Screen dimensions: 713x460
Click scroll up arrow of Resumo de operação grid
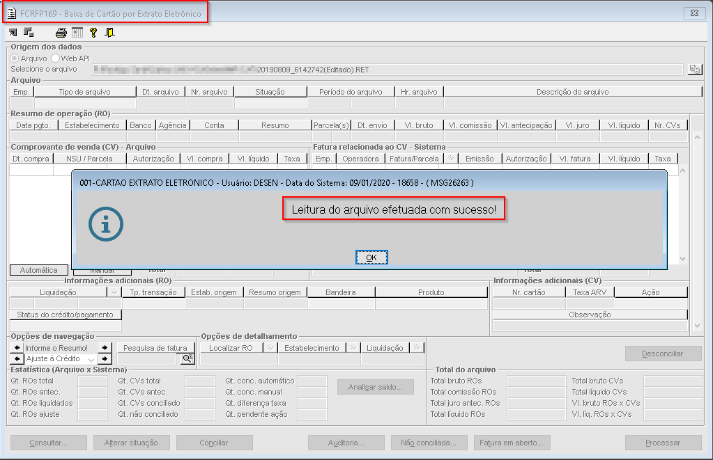(x=697, y=136)
